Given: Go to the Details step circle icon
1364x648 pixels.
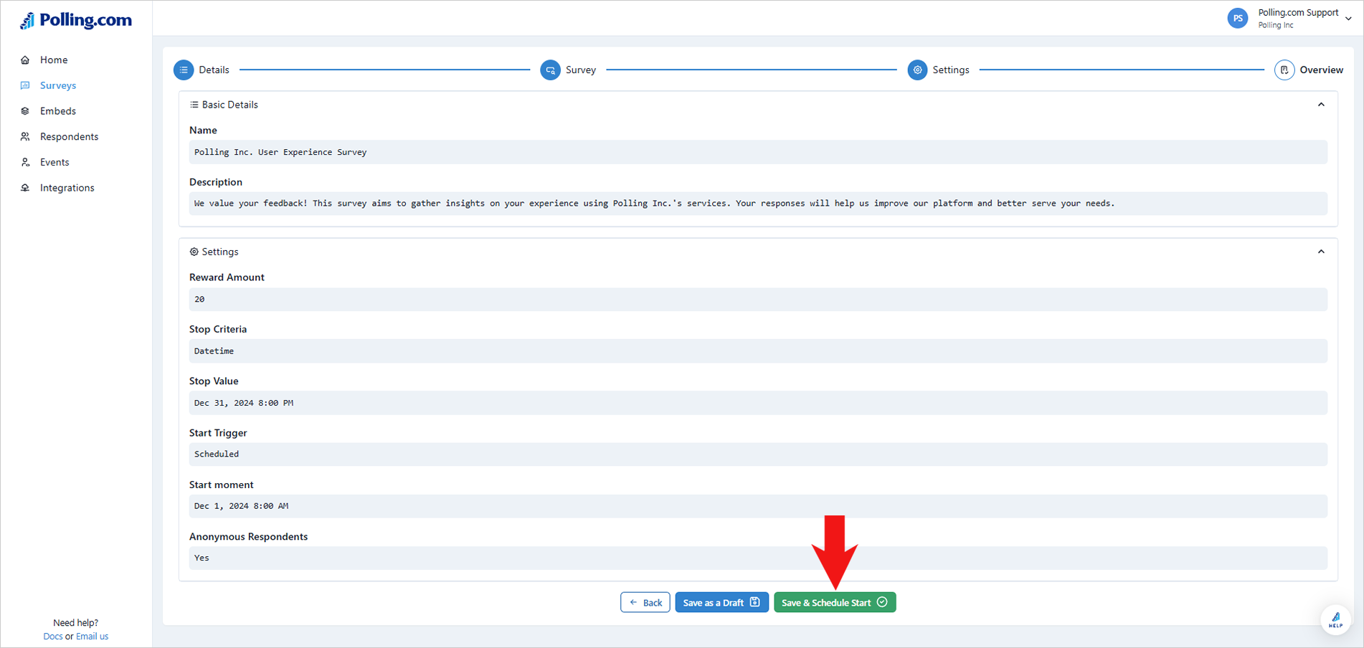Looking at the screenshot, I should [x=184, y=70].
